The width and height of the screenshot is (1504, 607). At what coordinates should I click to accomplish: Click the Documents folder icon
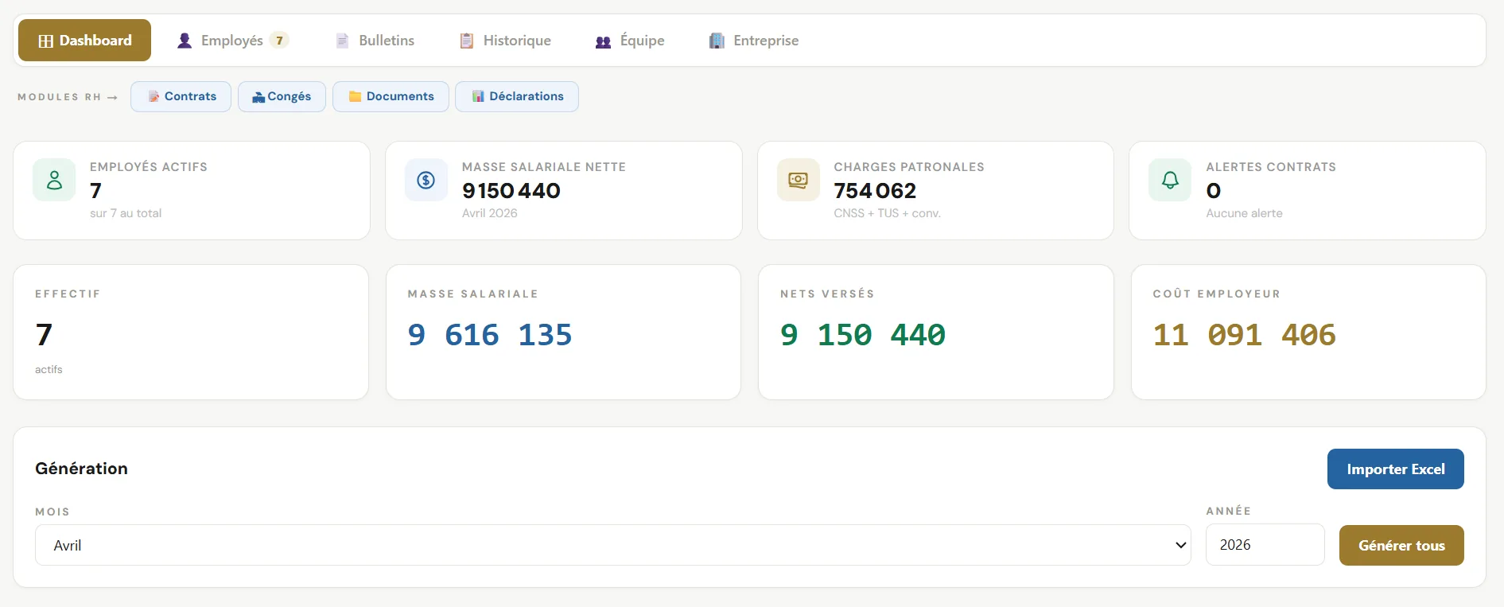[356, 96]
